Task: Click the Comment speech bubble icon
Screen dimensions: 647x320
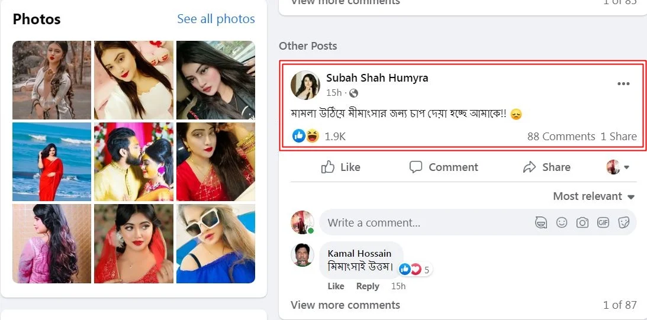Action: [416, 167]
